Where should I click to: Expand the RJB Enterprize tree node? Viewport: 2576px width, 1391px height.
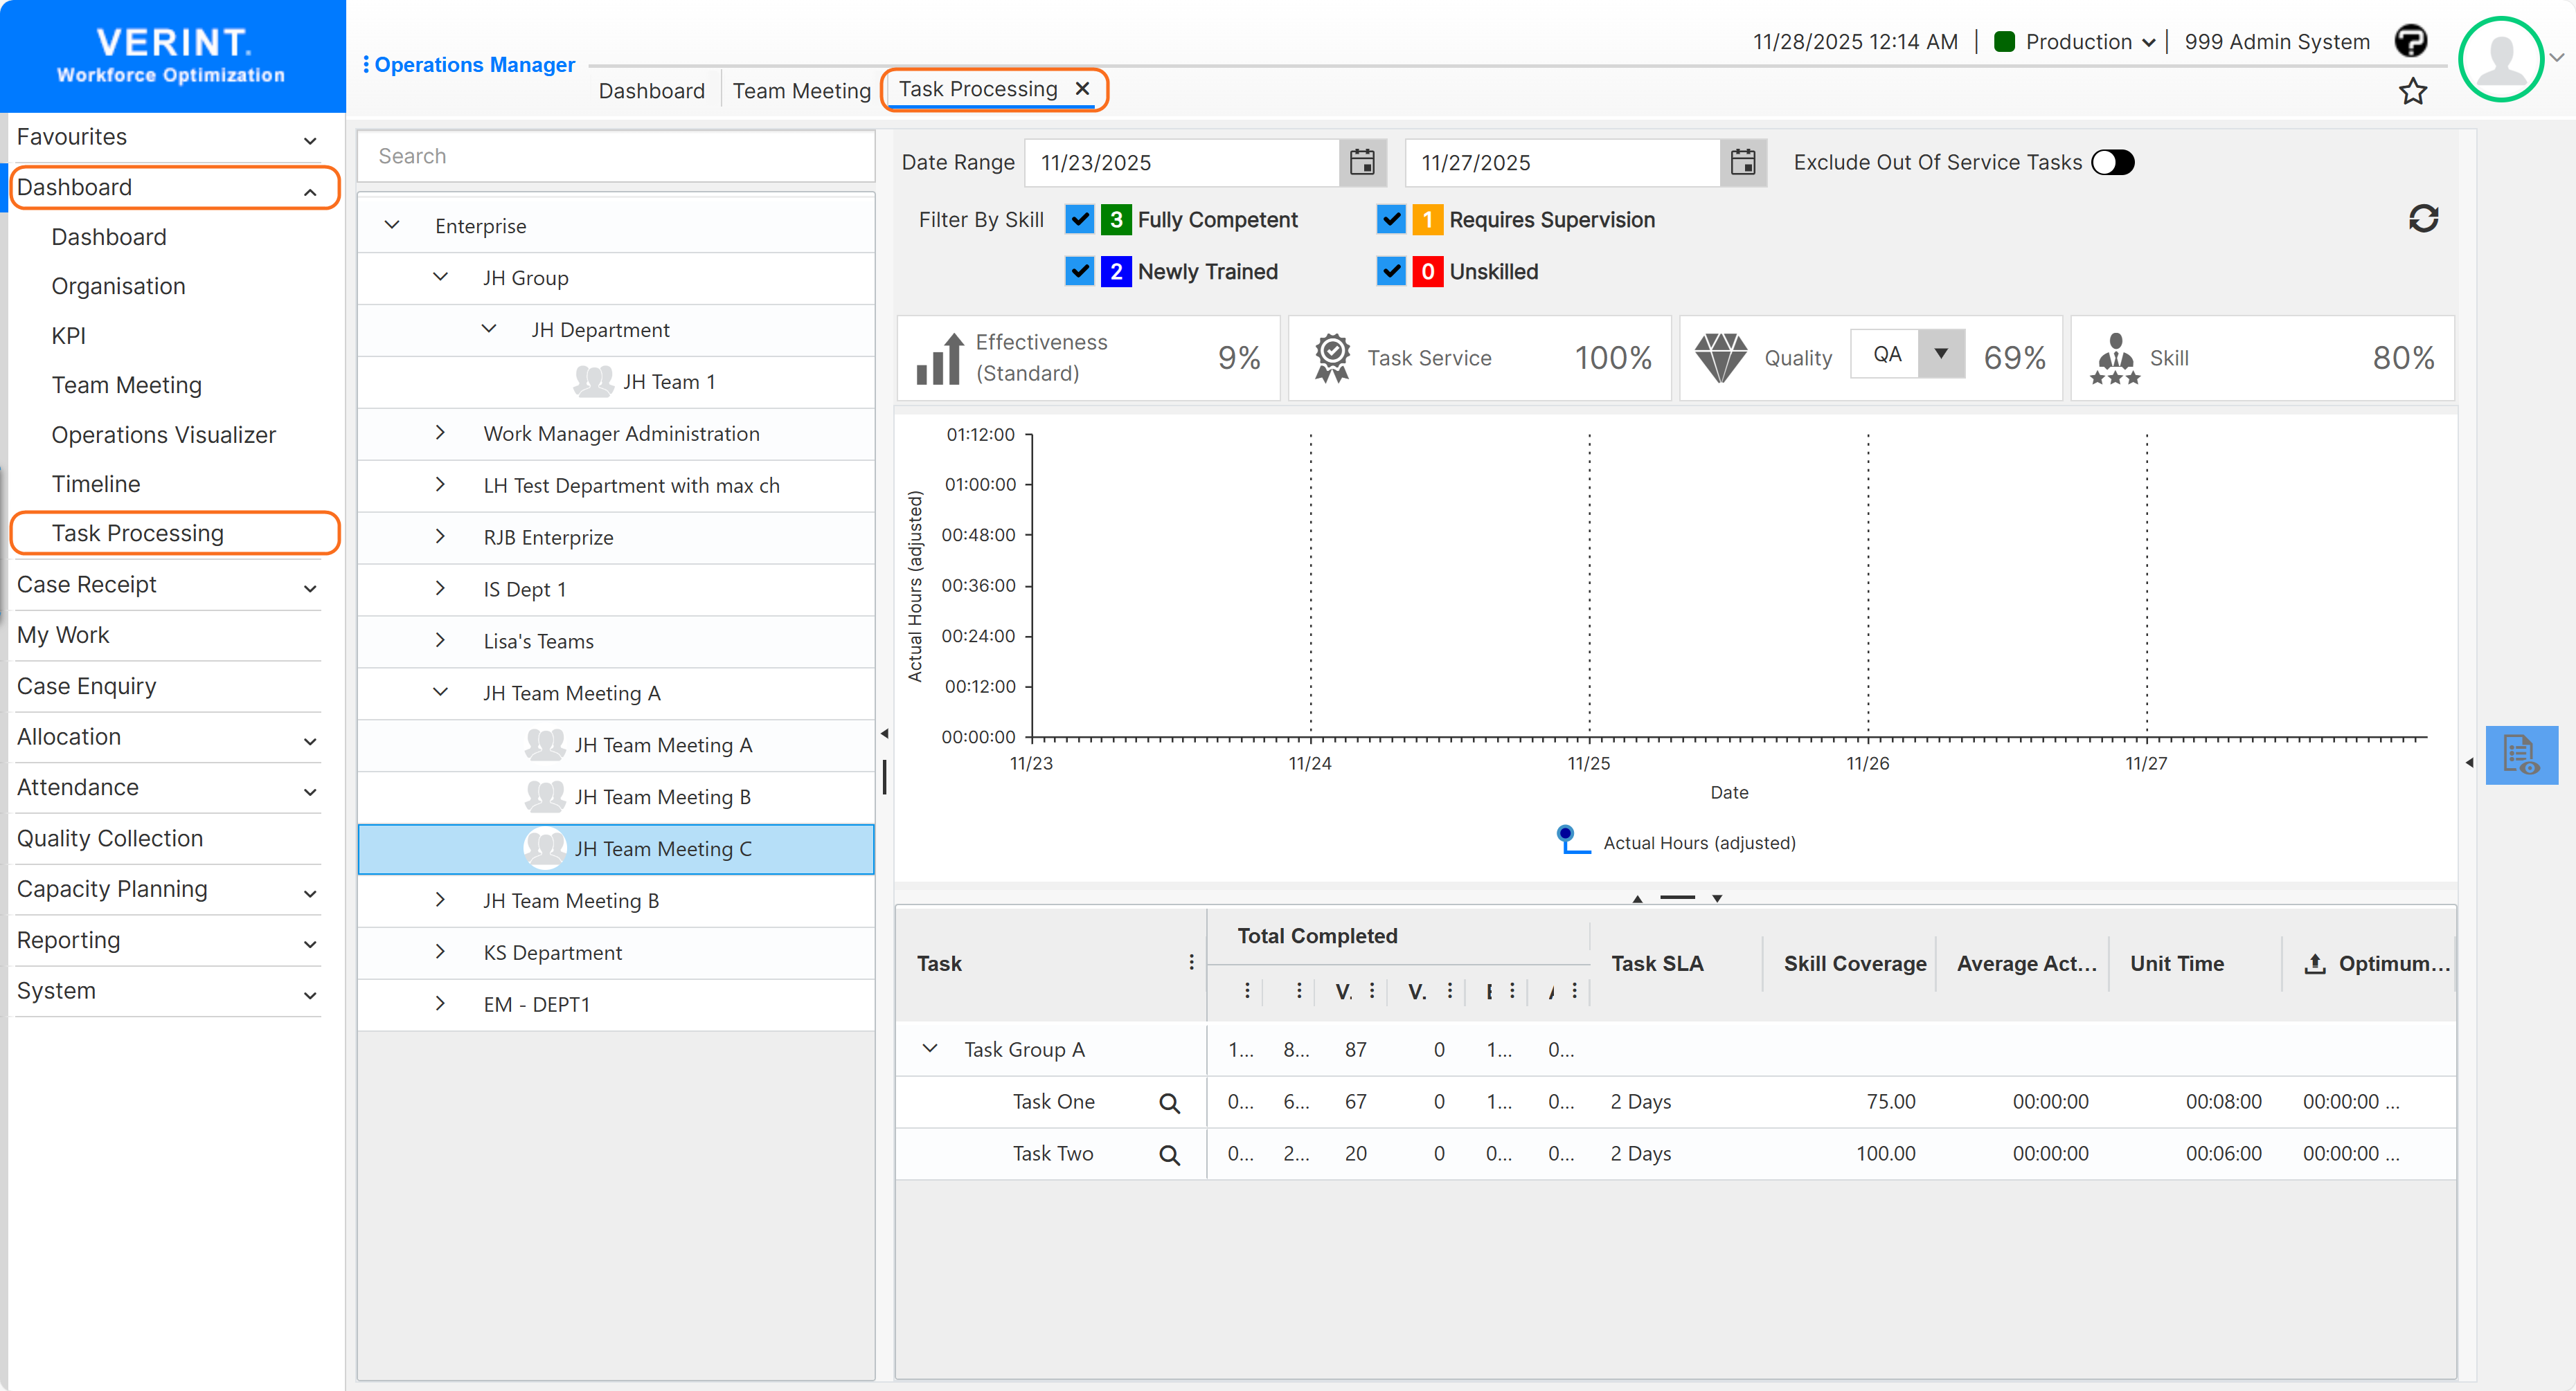[440, 536]
